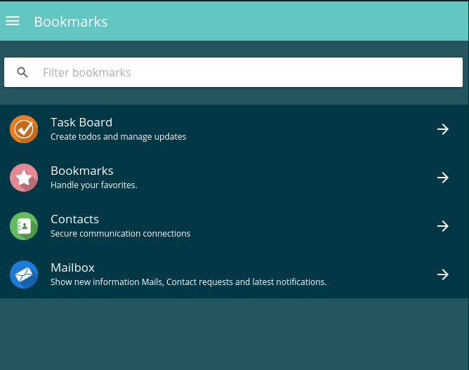Click the arrow next to Bookmarks entry
Screen dimensions: 469x370
(x=443, y=178)
